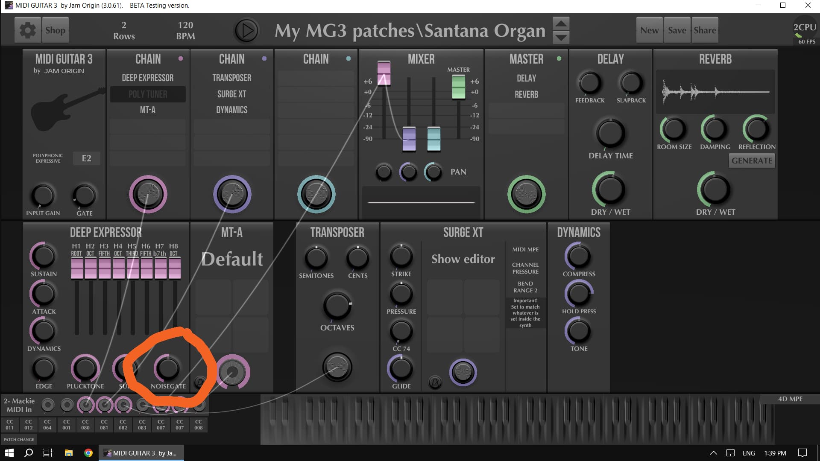
Task: Open Surge XT with Show editor
Action: point(463,259)
